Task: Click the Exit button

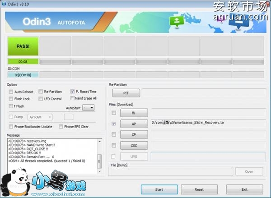Action: tap(244, 189)
